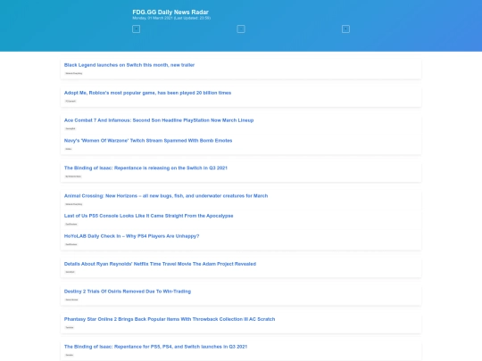This screenshot has width=482, height=361.
Task: Open the HoYoLAB Daily Check In article
Action: pos(131,235)
